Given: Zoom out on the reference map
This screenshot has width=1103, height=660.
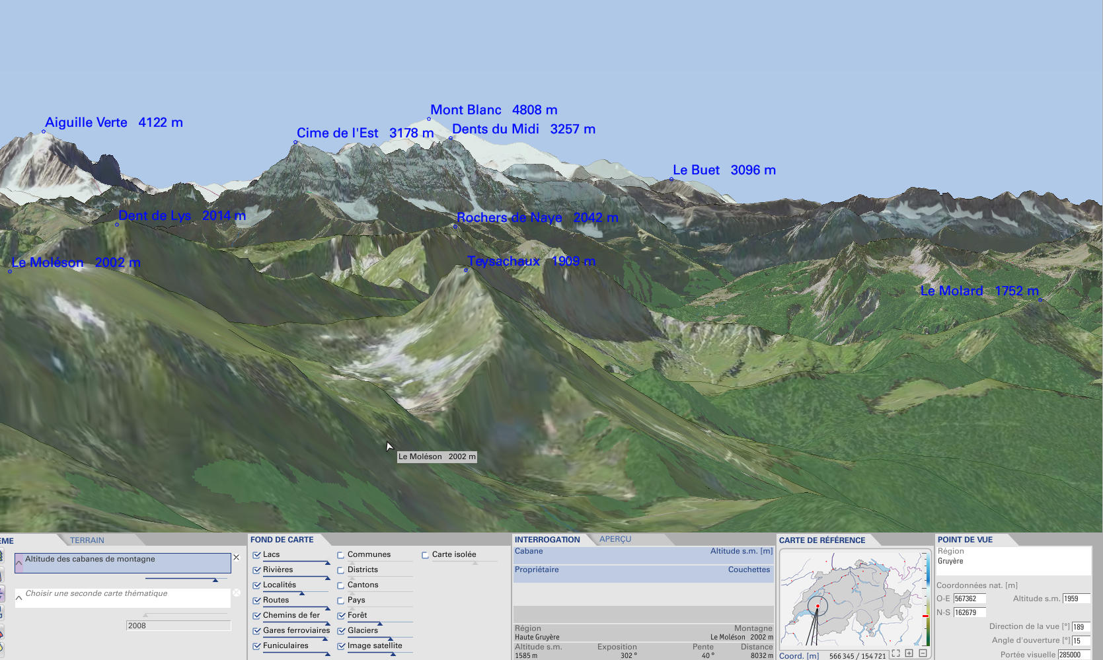Looking at the screenshot, I should pos(923,653).
